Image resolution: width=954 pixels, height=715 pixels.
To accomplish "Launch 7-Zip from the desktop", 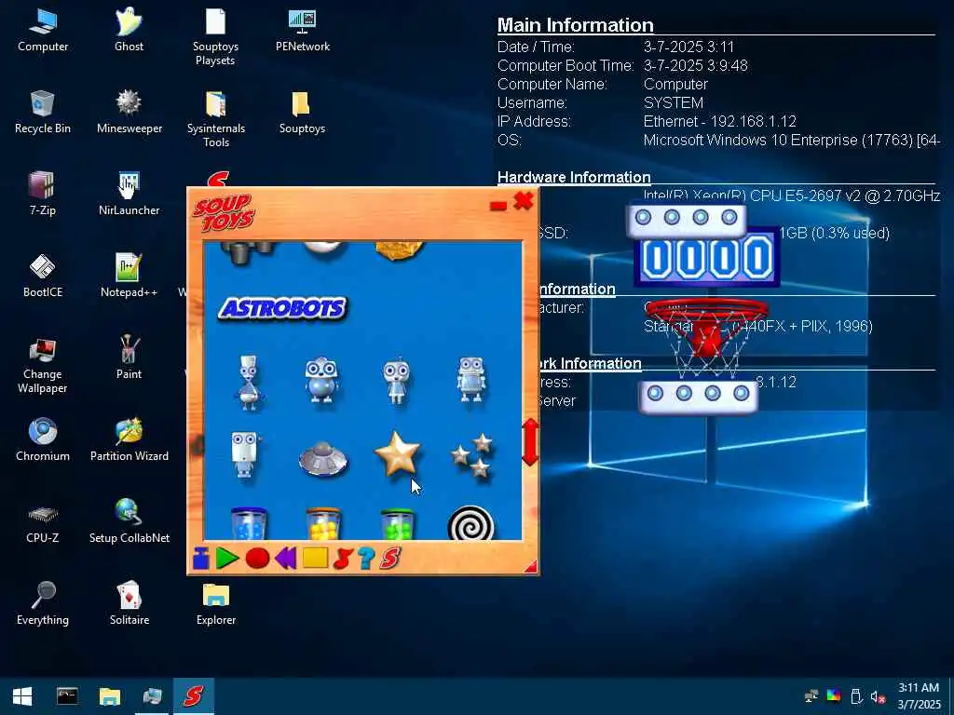I will coord(43,195).
